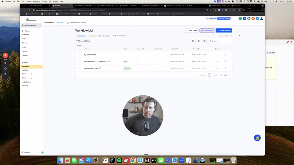Click New Smart List
294x165 pixels.
click(119, 36)
